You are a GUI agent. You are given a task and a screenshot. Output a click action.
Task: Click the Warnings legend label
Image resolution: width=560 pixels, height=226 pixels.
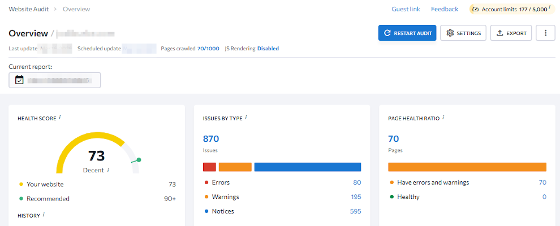coord(225,197)
